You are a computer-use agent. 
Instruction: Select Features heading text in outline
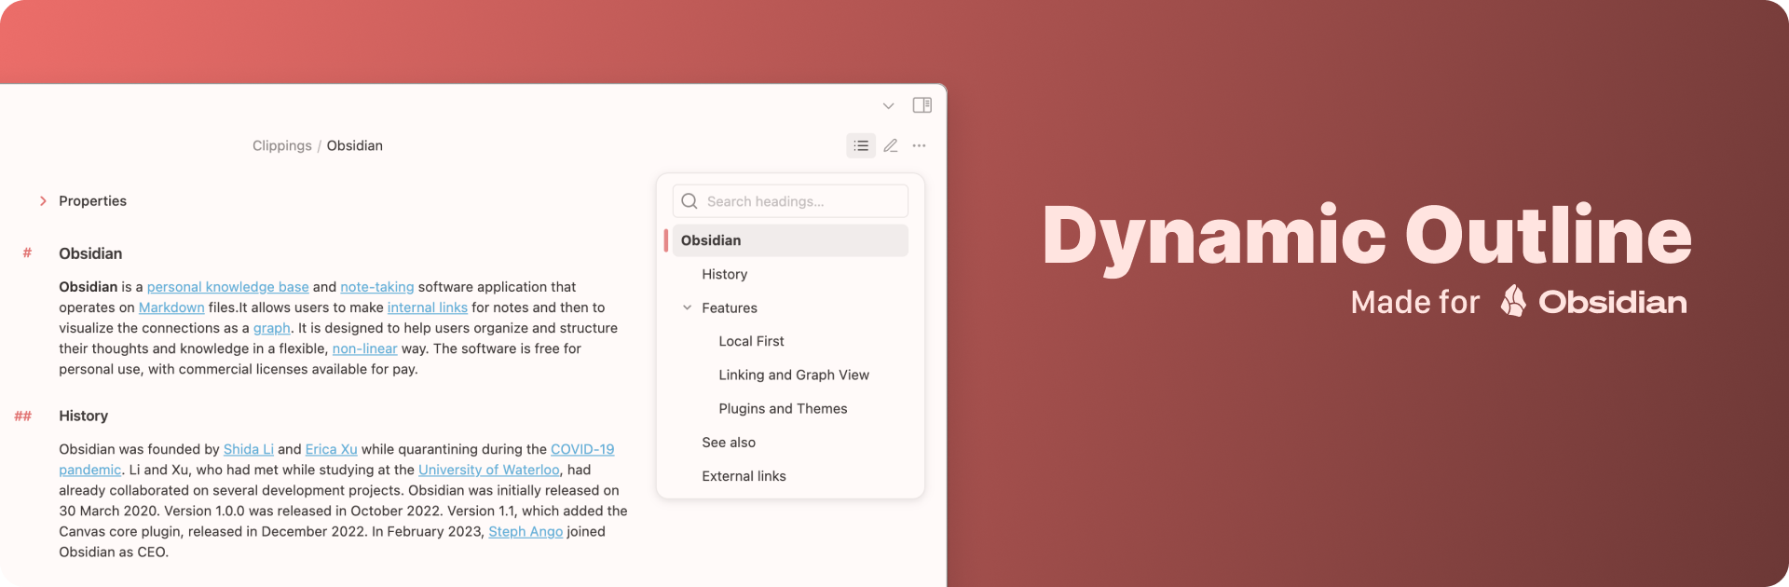point(730,307)
